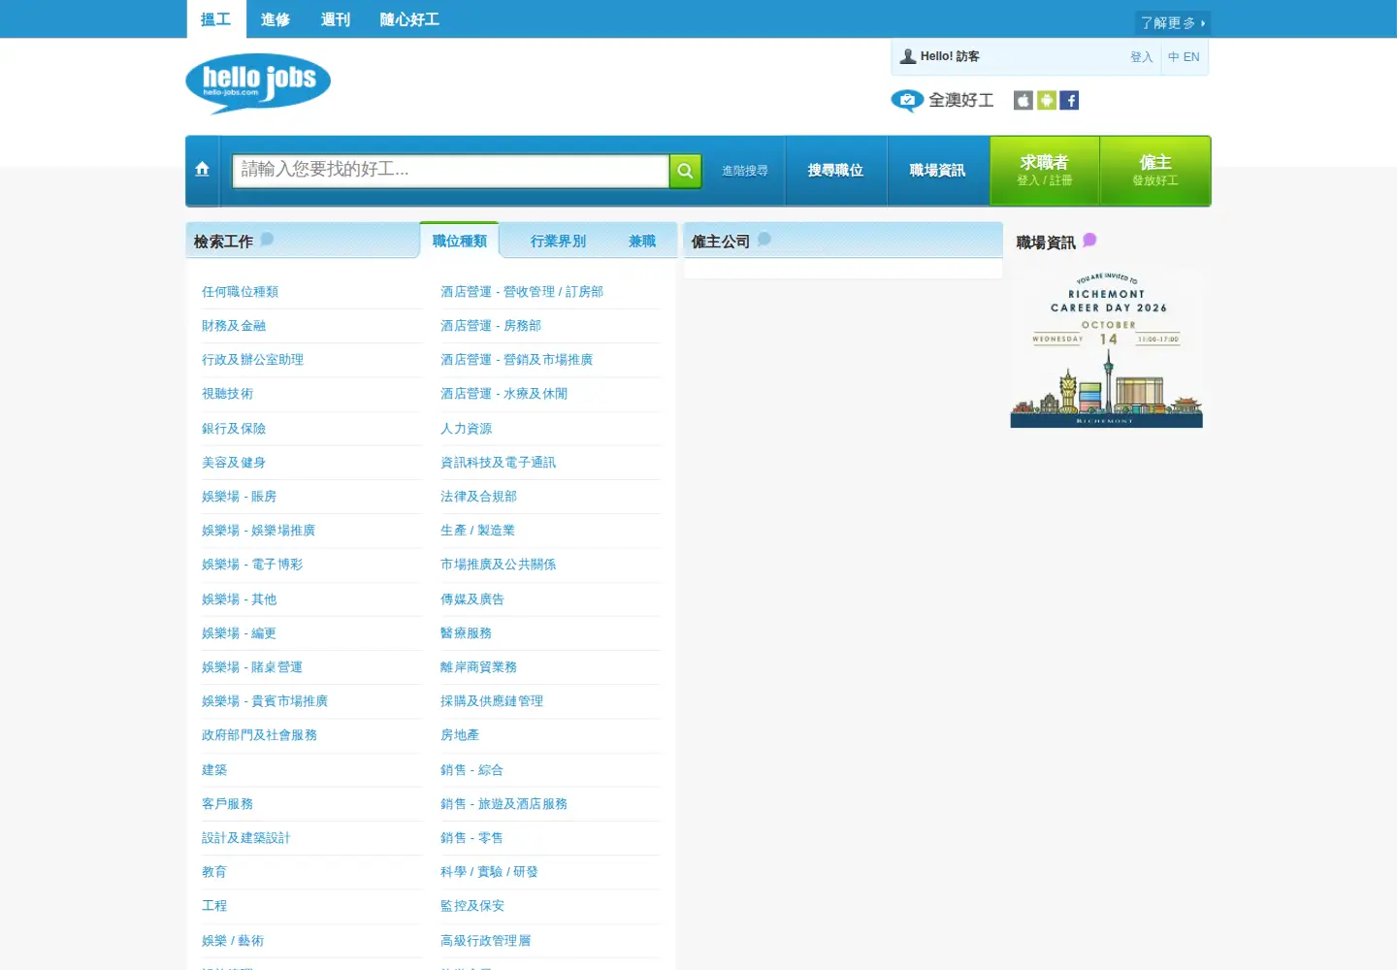The height and width of the screenshot is (970, 1397).
Task: Select the 醫療服務 category
Action: [467, 633]
